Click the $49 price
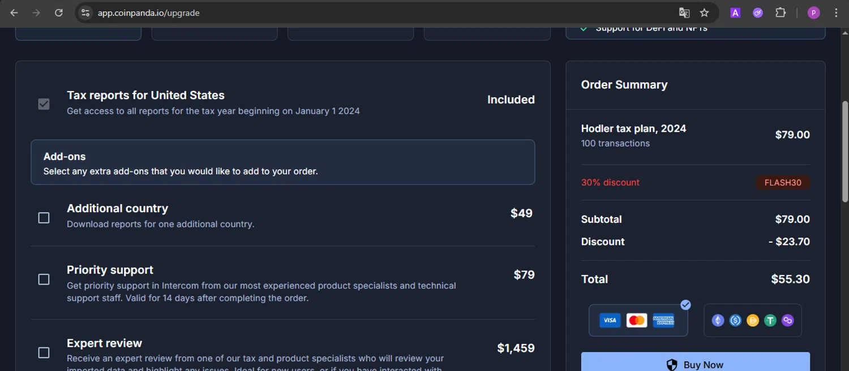 coord(521,213)
